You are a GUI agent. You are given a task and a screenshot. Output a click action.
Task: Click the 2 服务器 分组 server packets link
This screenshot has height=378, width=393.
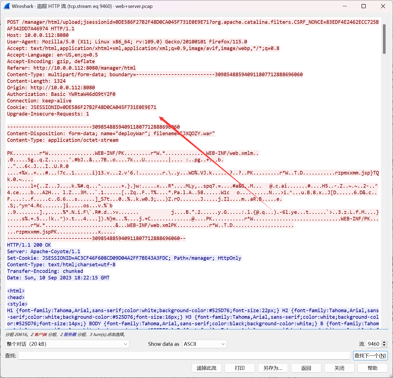coord(73,334)
